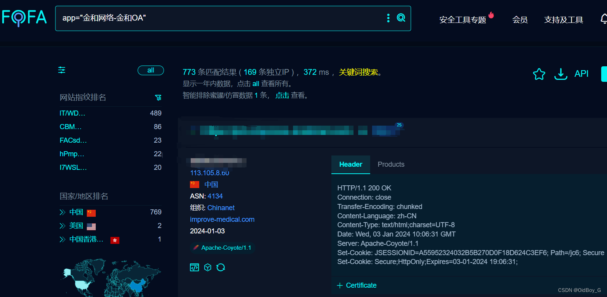
Task: Click the Chinanet organization link
Action: 221,208
